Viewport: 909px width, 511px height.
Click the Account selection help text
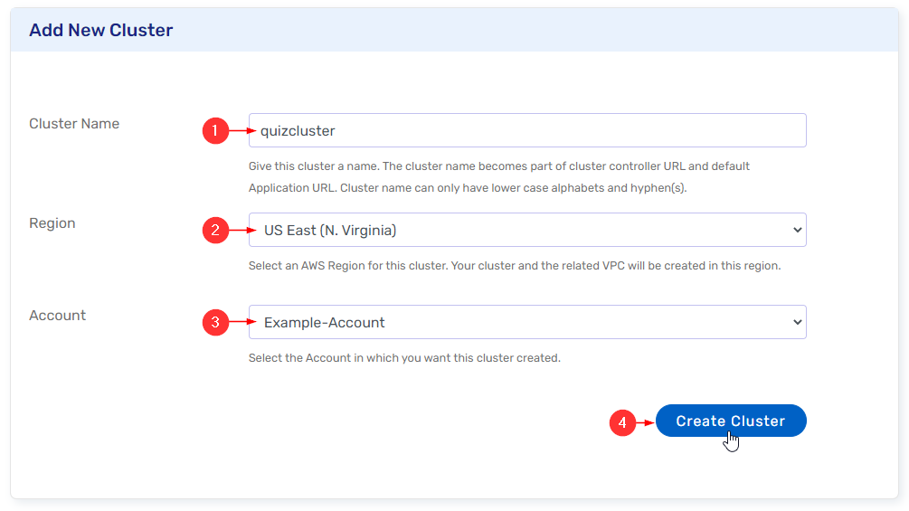[404, 358]
